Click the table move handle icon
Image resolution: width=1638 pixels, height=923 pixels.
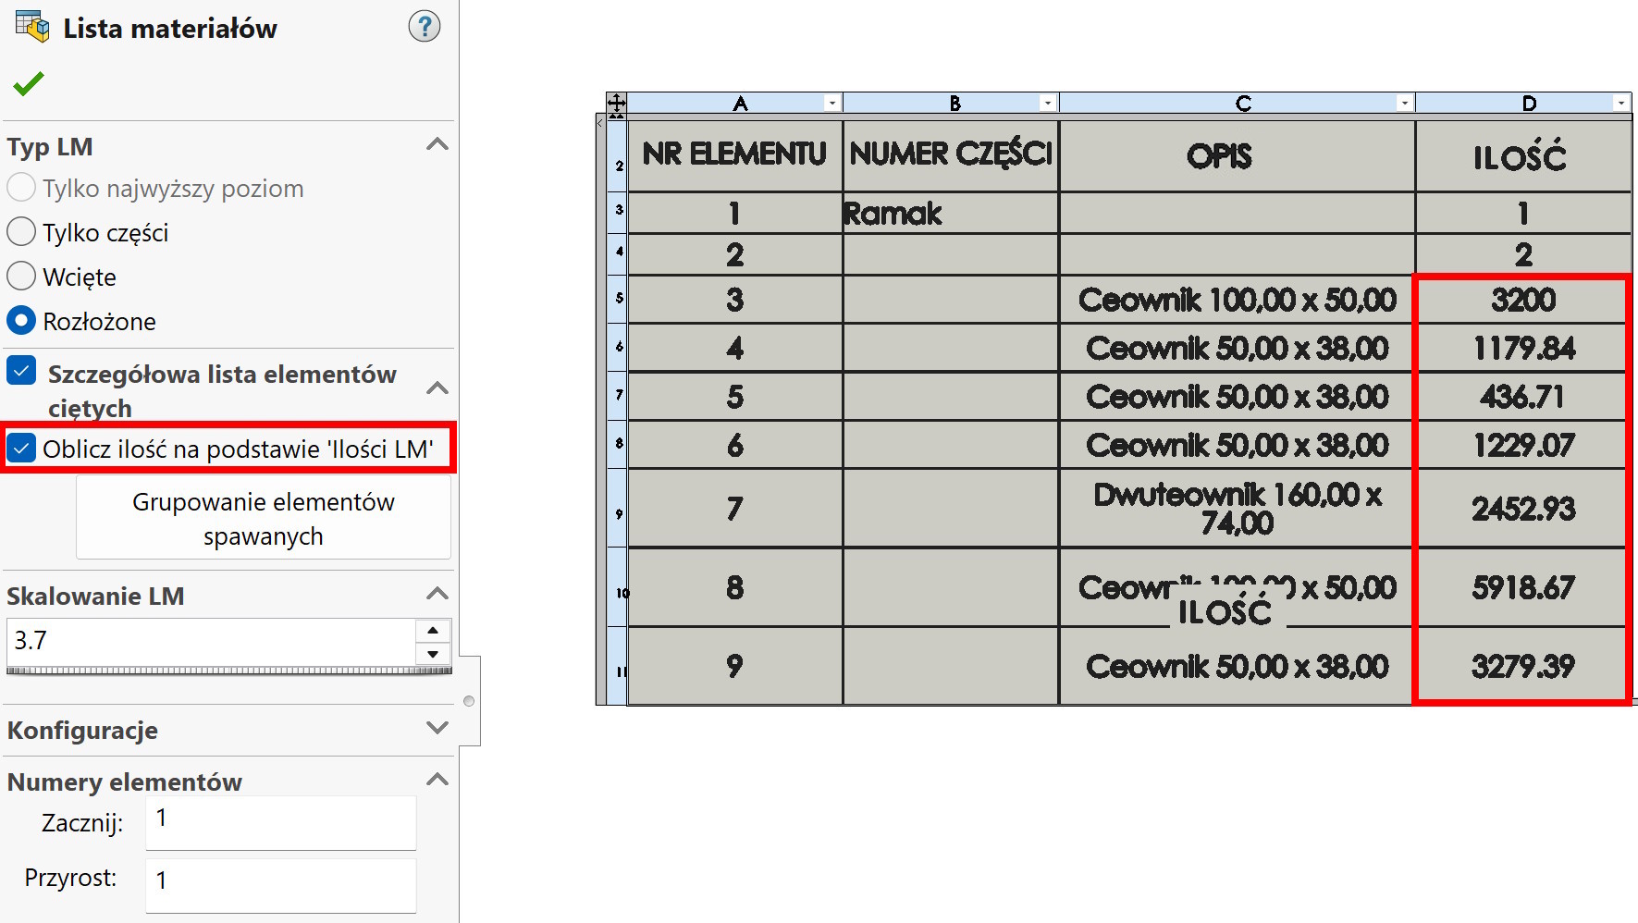[x=616, y=103]
